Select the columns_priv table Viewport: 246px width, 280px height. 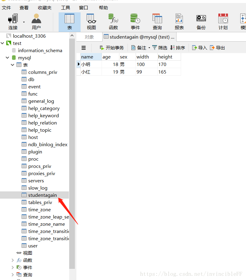pyautogui.click(x=43, y=72)
